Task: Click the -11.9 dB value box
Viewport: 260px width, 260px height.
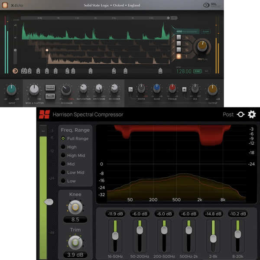Action: (115, 214)
